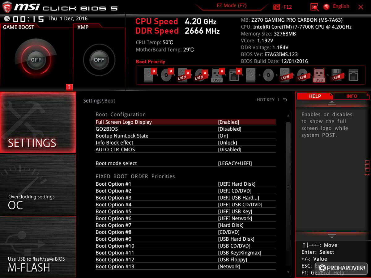Open the HOT KEY menu
This screenshot has width=371, height=278.
266,100
